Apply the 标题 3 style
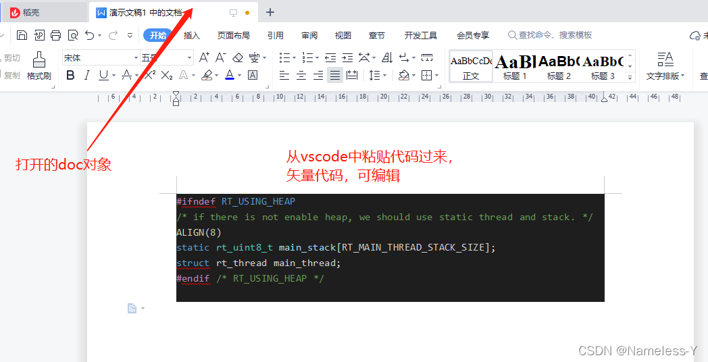This screenshot has height=362, width=708. coord(603,66)
